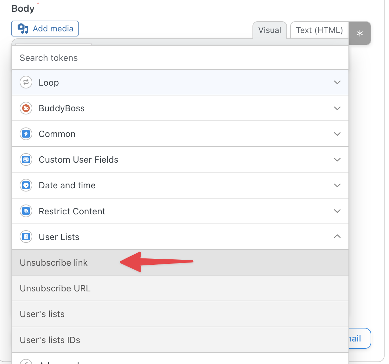Expand the BuddyBoss token group chevron

pyautogui.click(x=337, y=108)
